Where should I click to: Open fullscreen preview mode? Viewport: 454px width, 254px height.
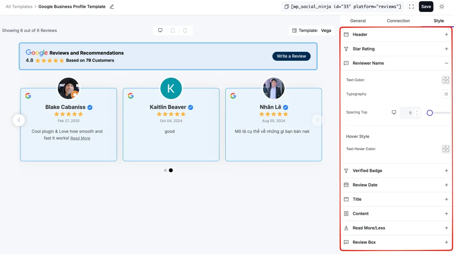click(x=411, y=7)
